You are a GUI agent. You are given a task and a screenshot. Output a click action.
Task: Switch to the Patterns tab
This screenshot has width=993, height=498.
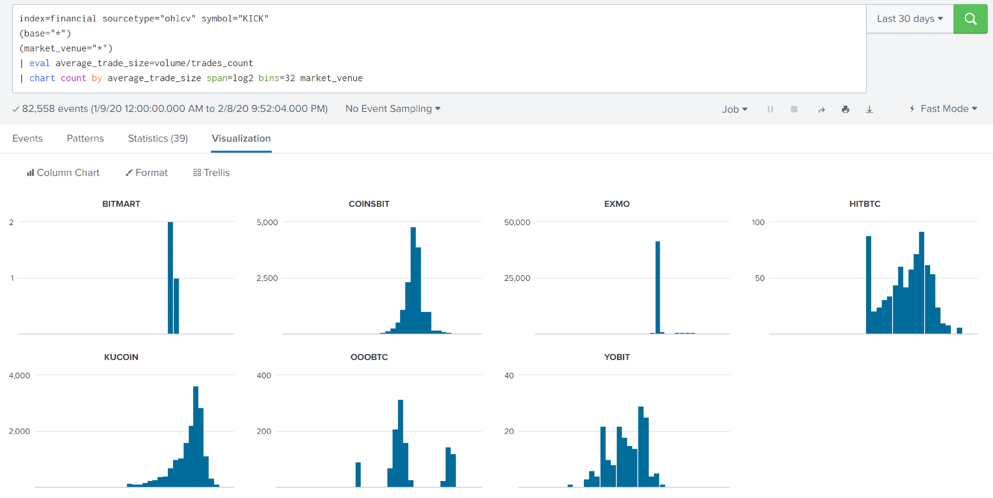(85, 138)
